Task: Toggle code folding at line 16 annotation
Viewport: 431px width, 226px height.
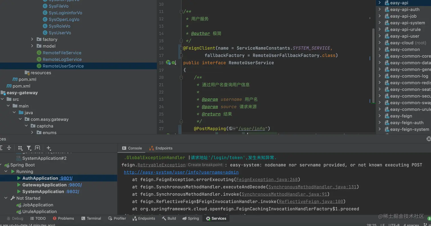Action: tap(181, 48)
